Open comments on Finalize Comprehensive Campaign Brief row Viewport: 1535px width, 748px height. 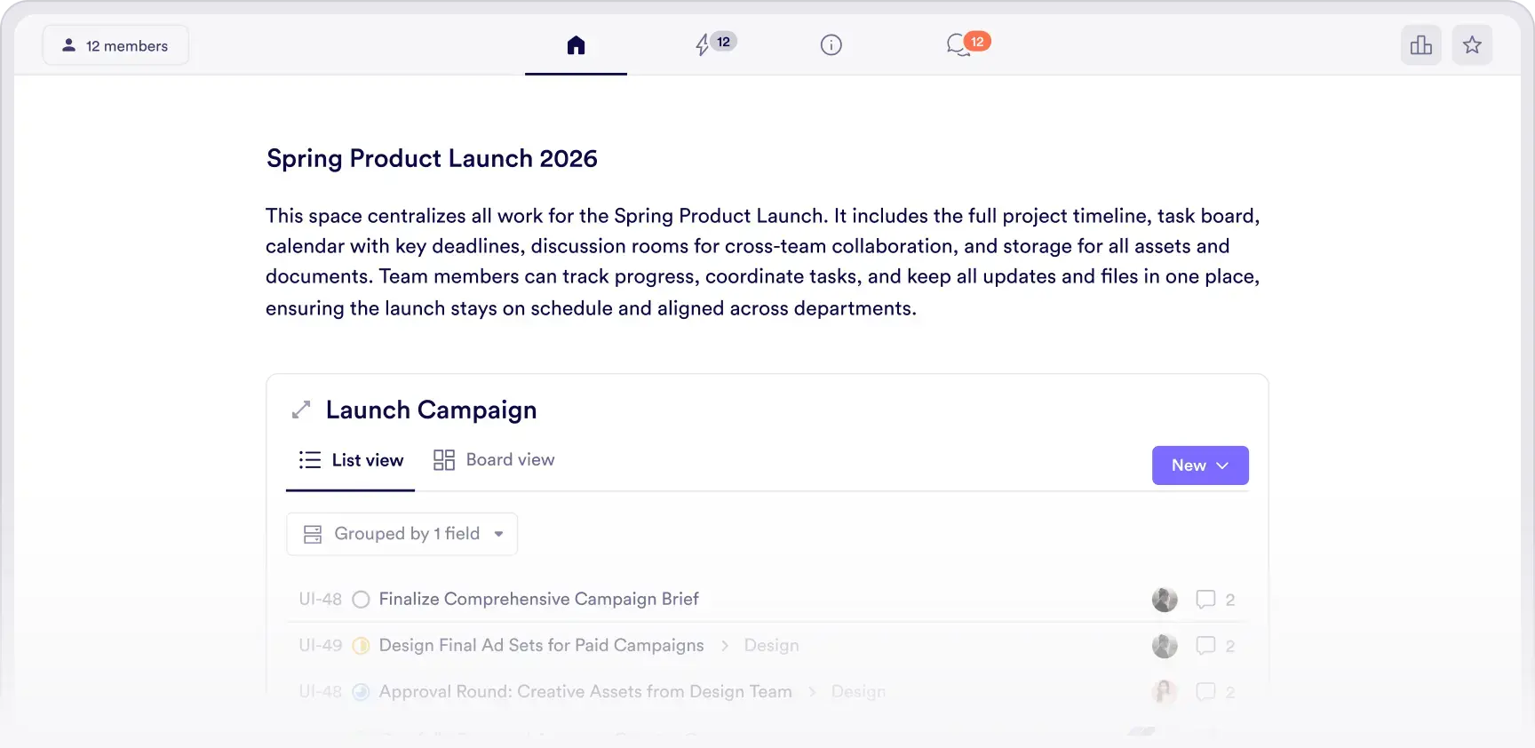tap(1215, 600)
